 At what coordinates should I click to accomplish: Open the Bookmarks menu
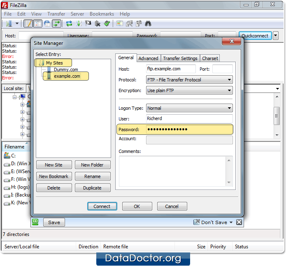(102, 14)
